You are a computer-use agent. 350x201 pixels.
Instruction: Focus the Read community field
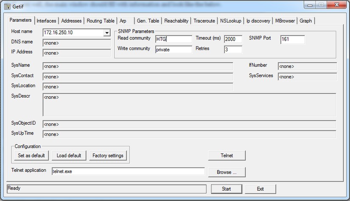click(x=174, y=39)
